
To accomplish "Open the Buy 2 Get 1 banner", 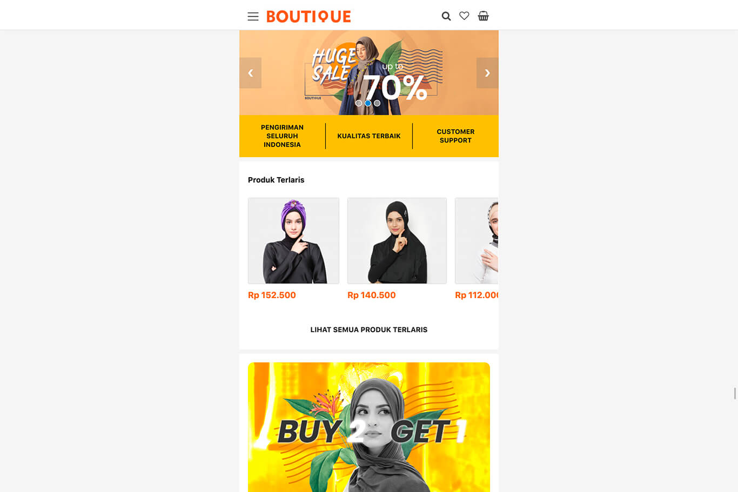I will [369, 427].
